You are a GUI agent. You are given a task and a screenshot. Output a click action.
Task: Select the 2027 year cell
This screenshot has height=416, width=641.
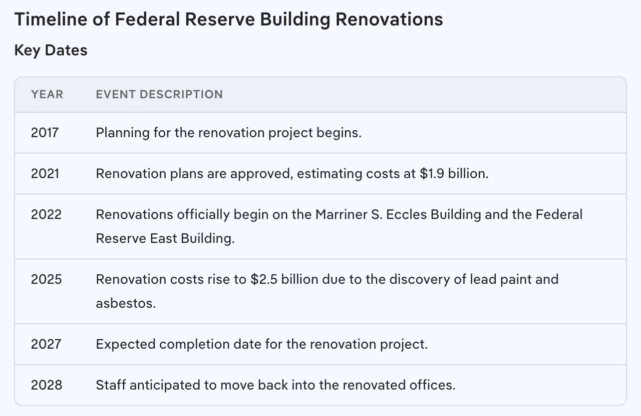tap(46, 344)
